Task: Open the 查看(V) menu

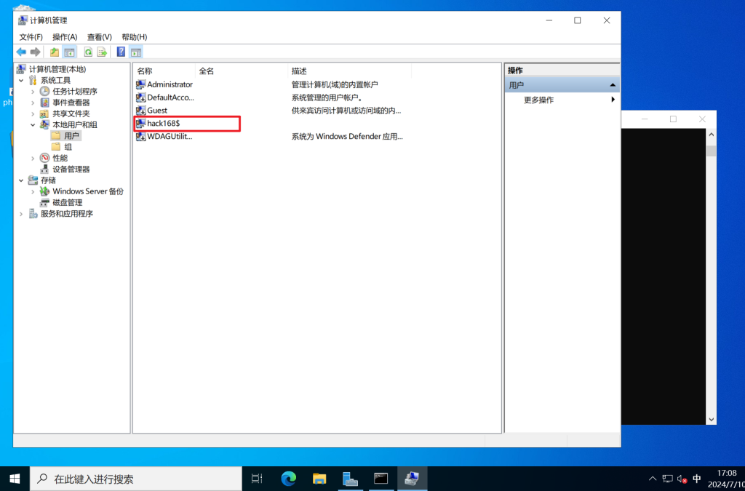Action: pos(99,37)
